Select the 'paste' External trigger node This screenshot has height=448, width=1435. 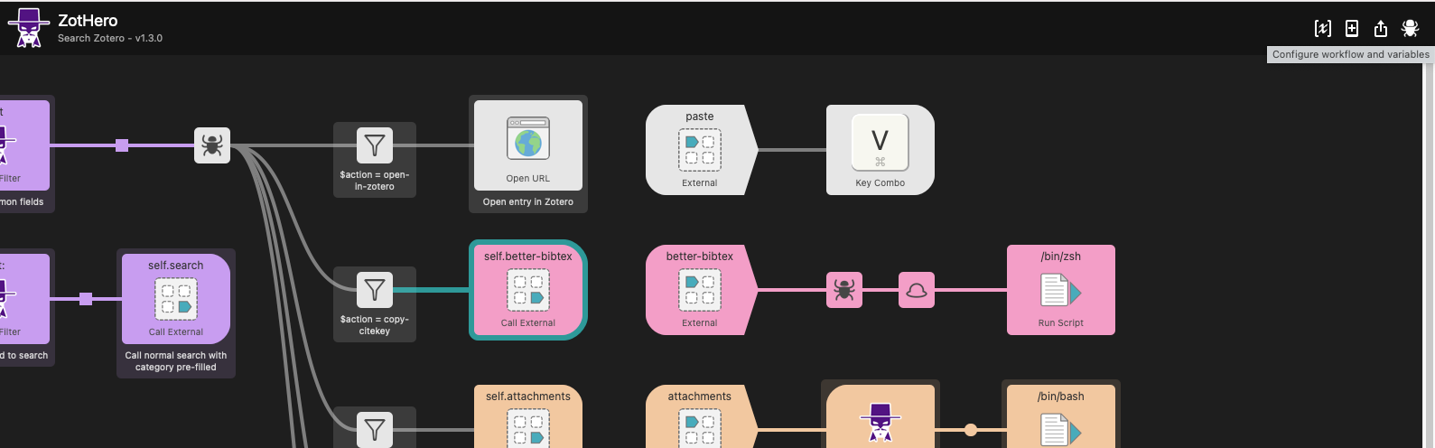click(702, 150)
